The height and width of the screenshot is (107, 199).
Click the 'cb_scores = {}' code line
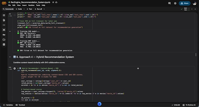click(x=28, y=98)
